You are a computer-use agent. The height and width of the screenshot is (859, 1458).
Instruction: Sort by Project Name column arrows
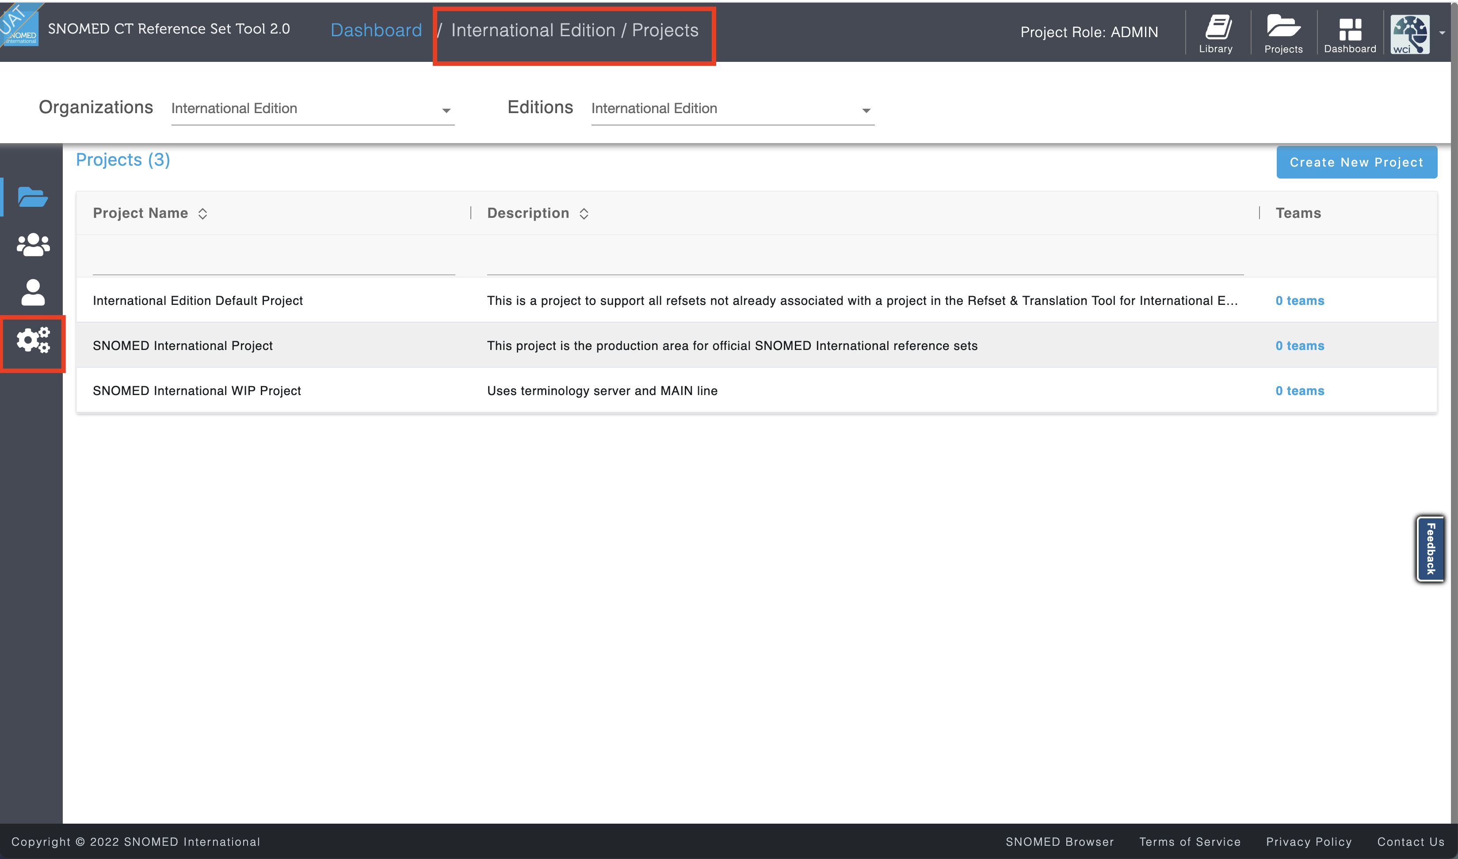click(202, 213)
